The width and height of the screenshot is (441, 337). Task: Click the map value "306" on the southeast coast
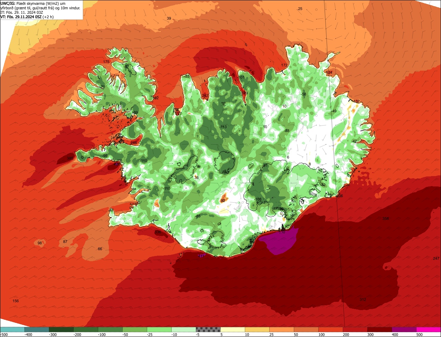pyautogui.click(x=340, y=196)
